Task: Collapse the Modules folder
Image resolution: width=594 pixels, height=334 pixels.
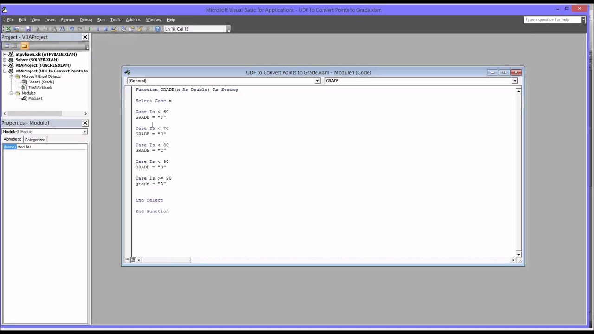Action: [11, 93]
